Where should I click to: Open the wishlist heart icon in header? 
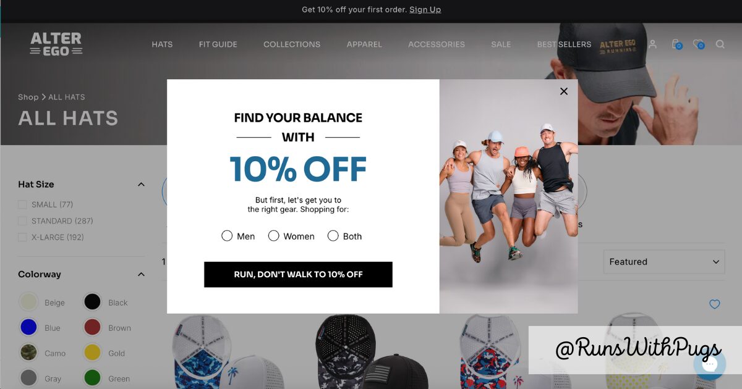click(x=698, y=44)
